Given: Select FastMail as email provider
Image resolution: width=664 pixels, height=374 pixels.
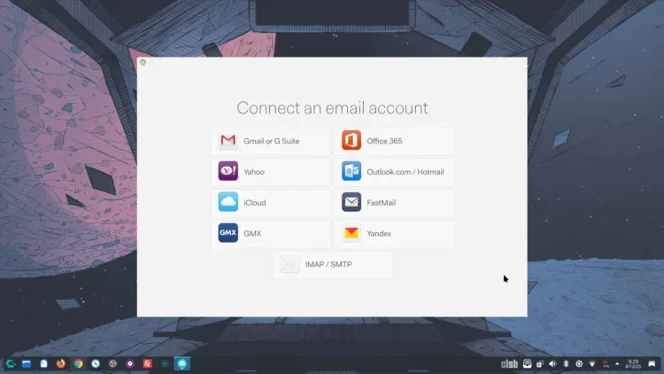Looking at the screenshot, I should tap(394, 203).
